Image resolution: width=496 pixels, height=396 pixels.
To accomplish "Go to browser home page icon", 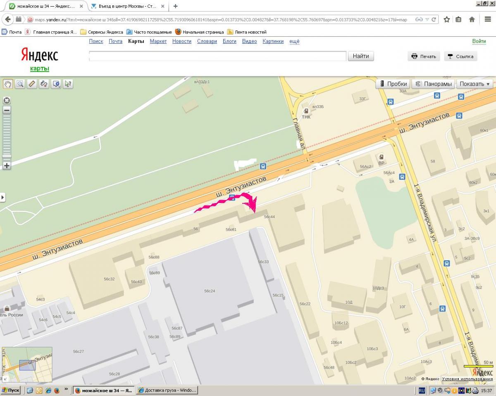I will pos(472,19).
